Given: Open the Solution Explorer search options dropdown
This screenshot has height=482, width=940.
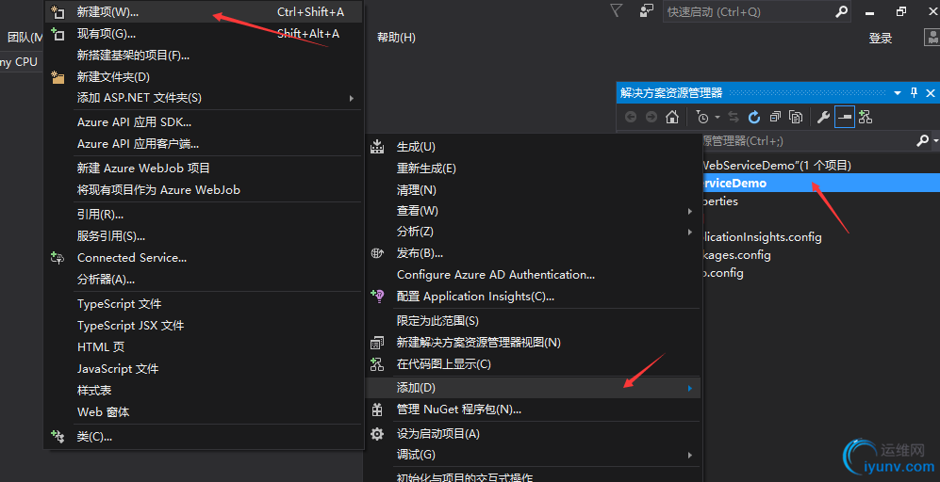Looking at the screenshot, I should coord(936,141).
